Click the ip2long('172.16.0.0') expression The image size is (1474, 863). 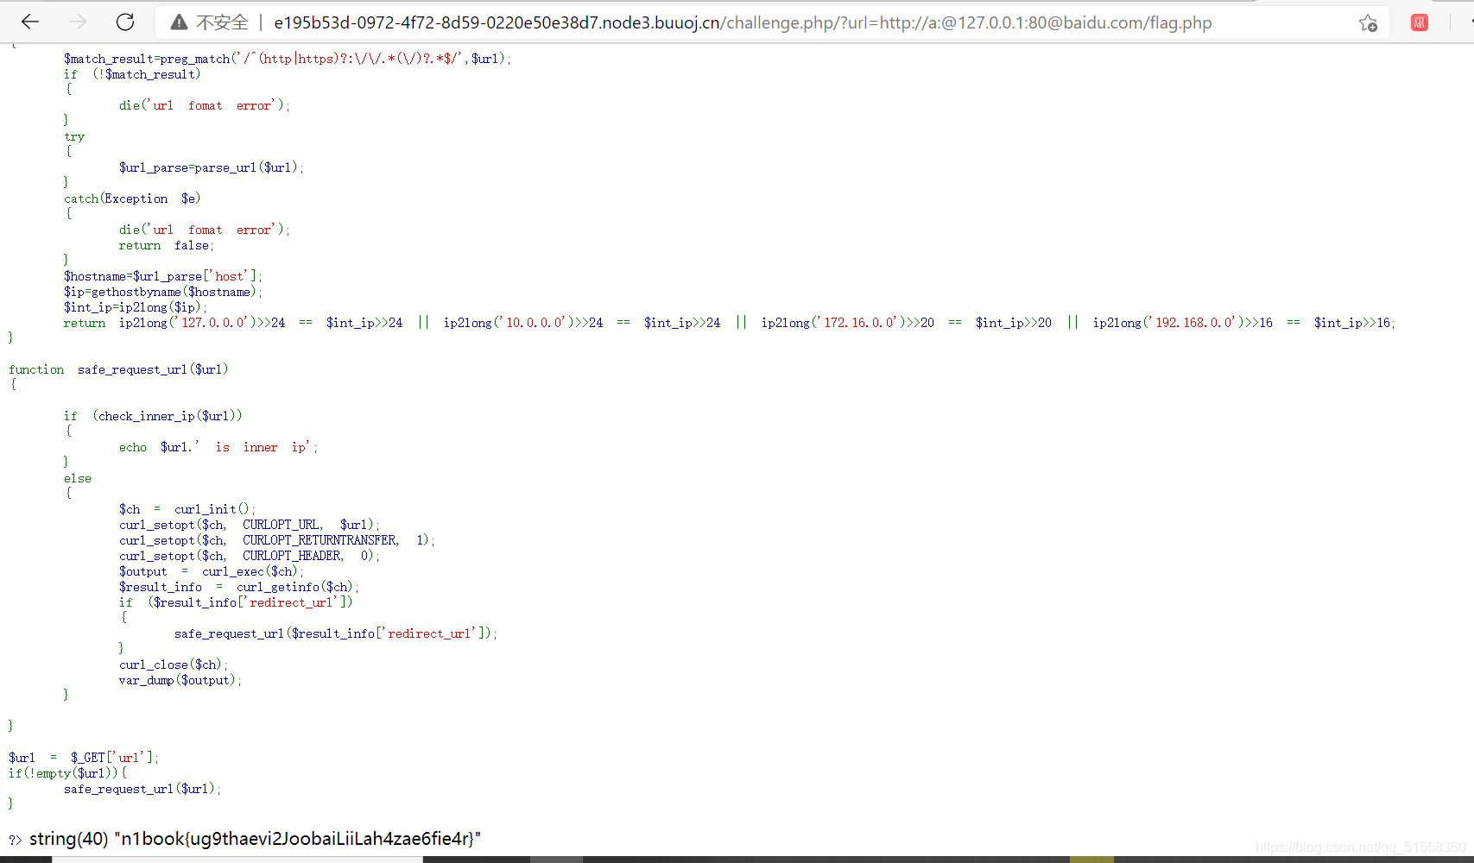[832, 323]
